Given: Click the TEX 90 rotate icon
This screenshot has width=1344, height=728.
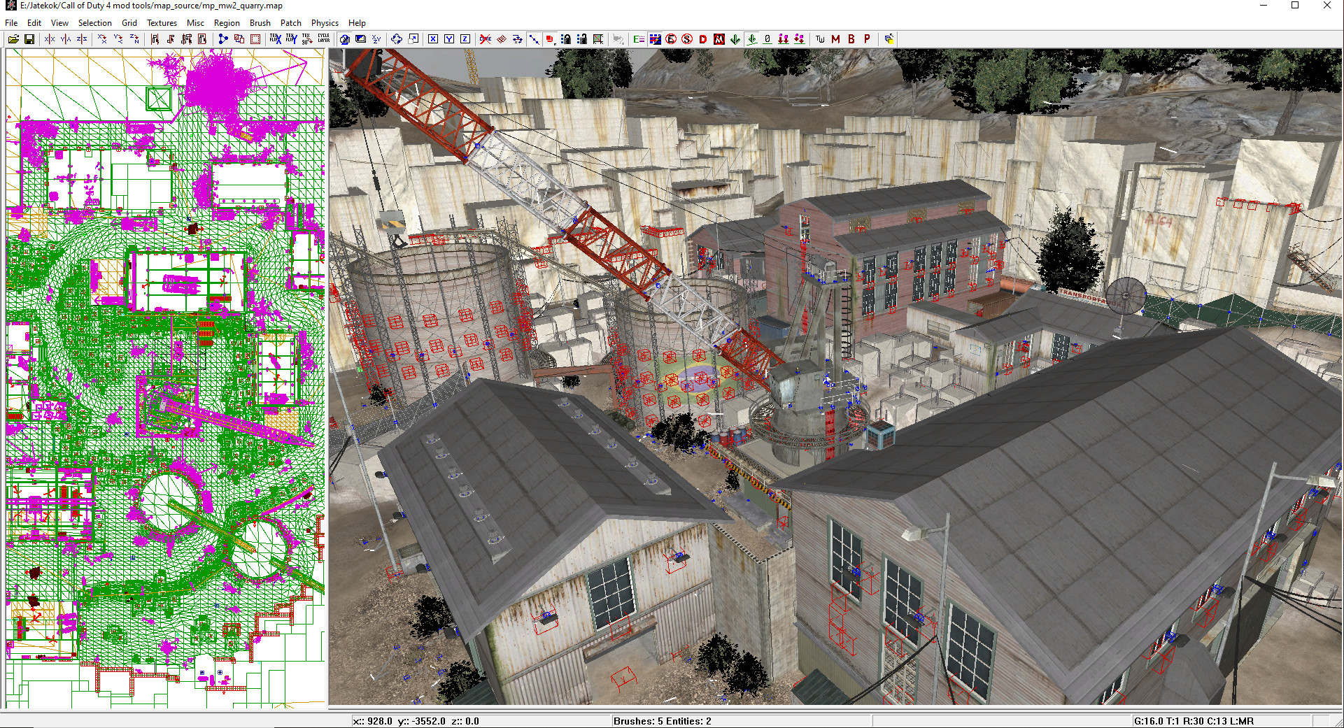Looking at the screenshot, I should click(x=308, y=39).
